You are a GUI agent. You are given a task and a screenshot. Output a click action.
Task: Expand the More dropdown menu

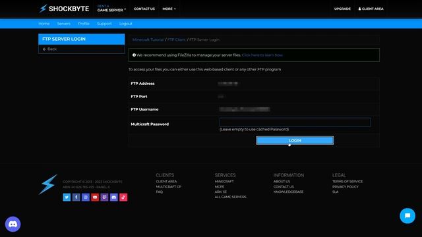[x=169, y=9]
